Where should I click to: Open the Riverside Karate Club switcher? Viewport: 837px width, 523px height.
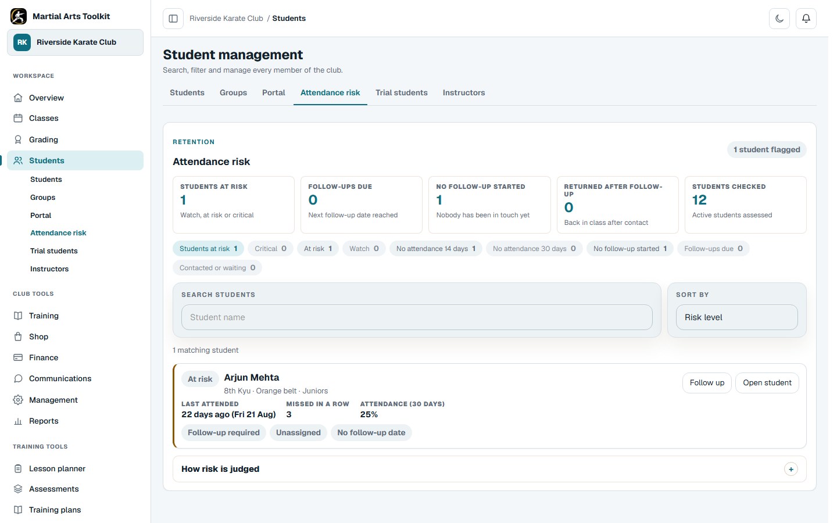[75, 42]
